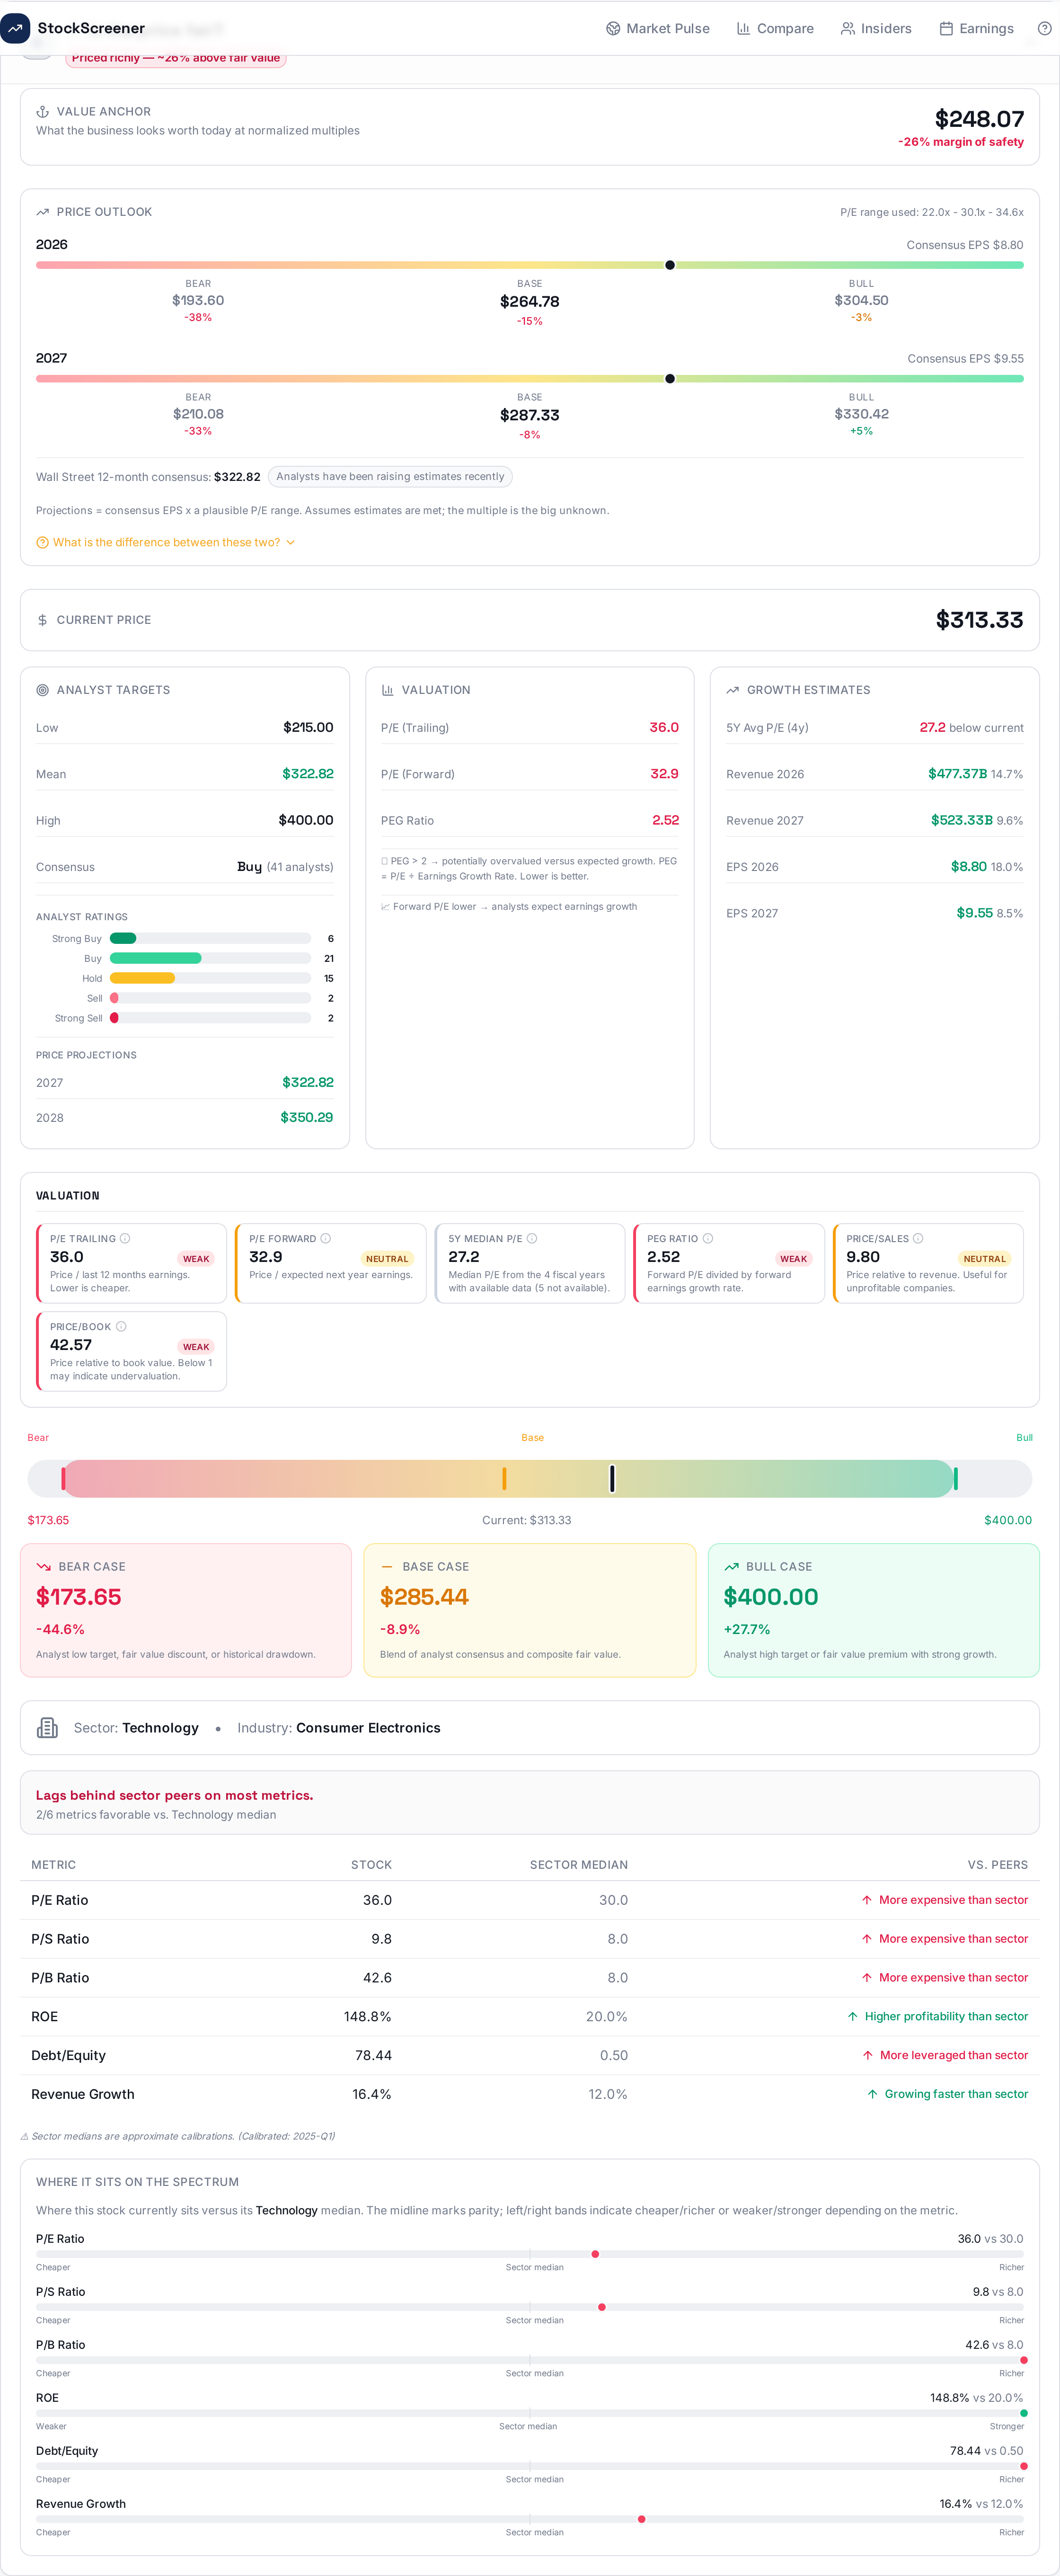Click the info icon next to P/E Forward
1060x2576 pixels.
point(325,1238)
